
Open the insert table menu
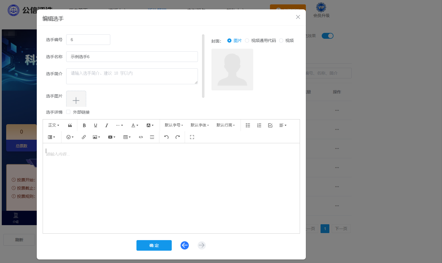127,137
